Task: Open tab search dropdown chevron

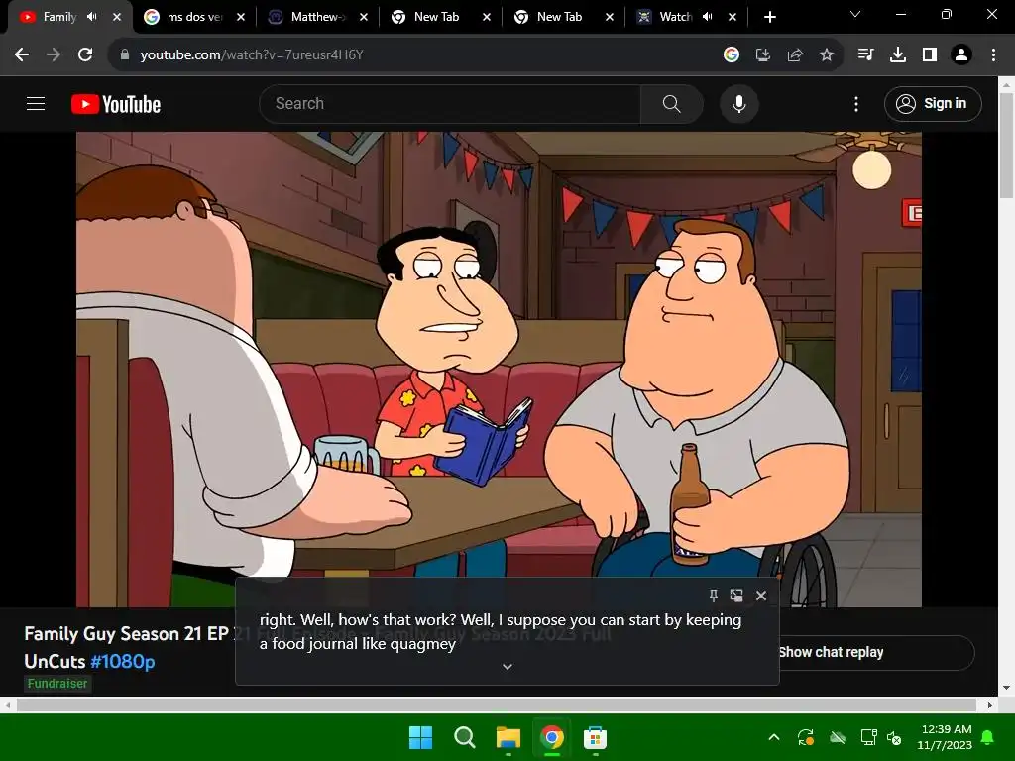Action: tap(855, 14)
